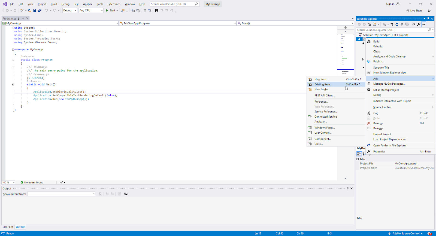The width and height of the screenshot is (436, 236).
Task: Click Sync with Active Document icon
Action: pos(392,24)
